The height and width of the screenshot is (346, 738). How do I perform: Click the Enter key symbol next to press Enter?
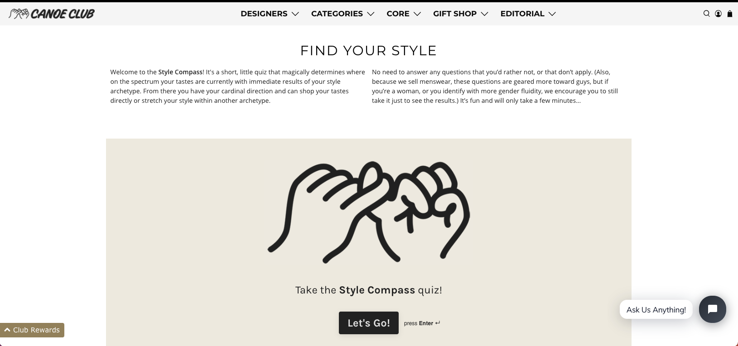point(437,323)
